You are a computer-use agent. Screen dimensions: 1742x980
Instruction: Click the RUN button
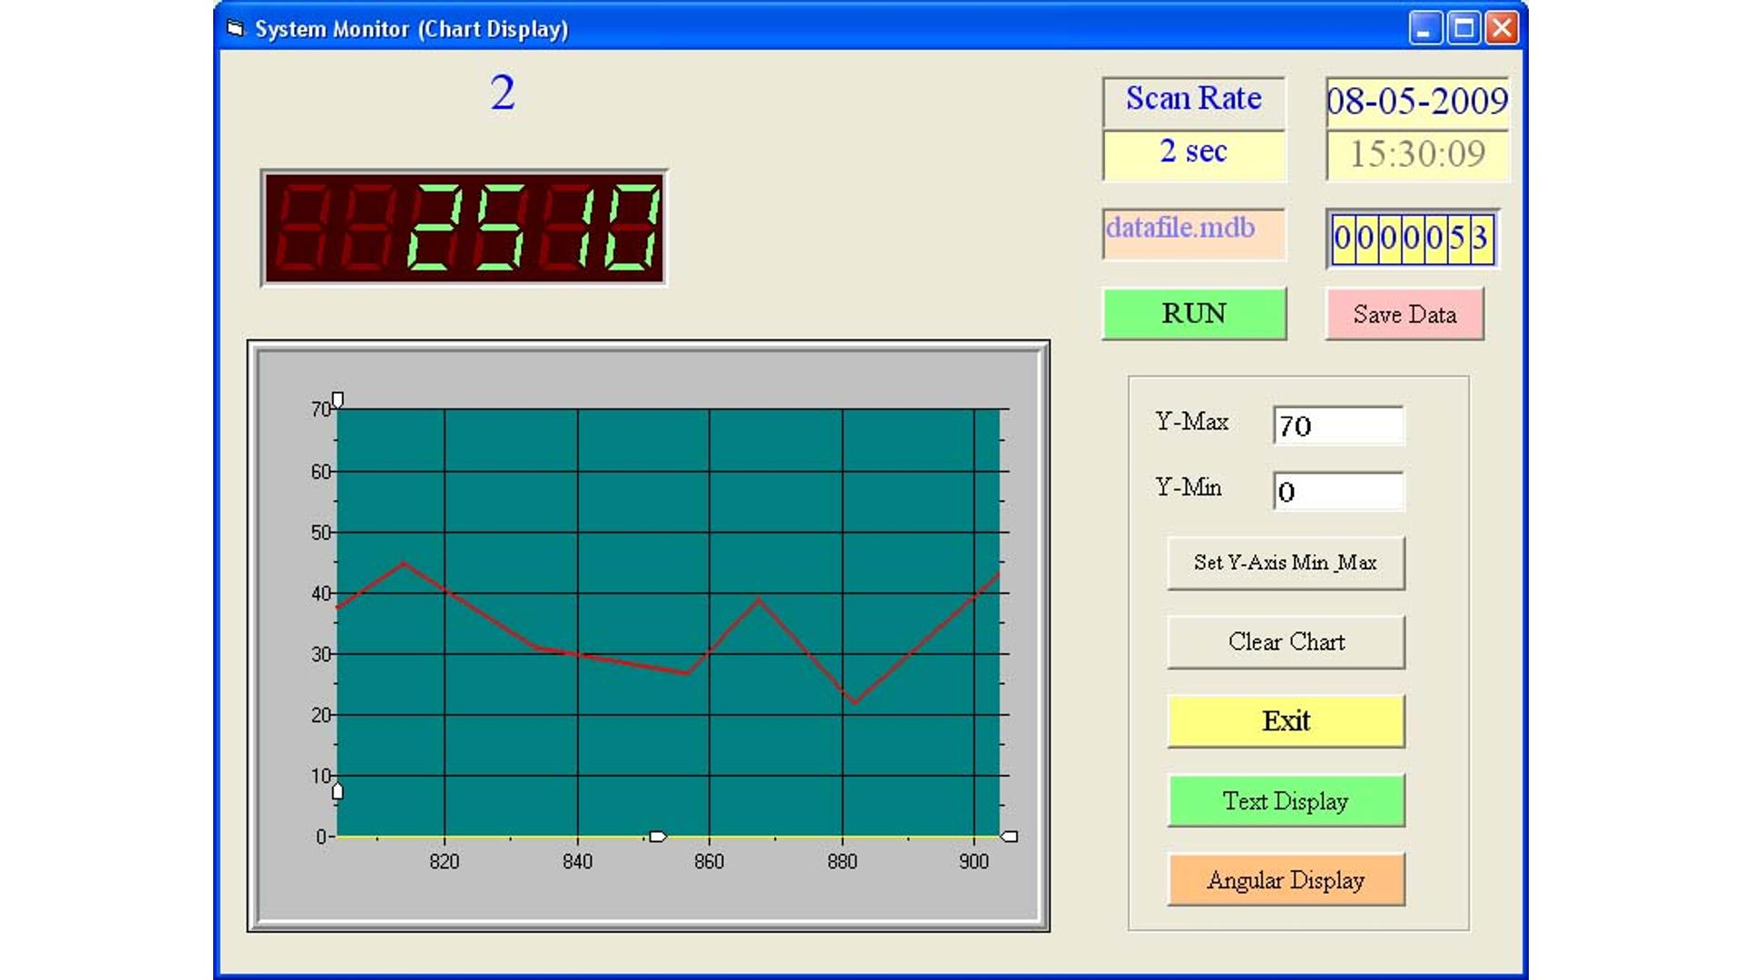(1194, 314)
